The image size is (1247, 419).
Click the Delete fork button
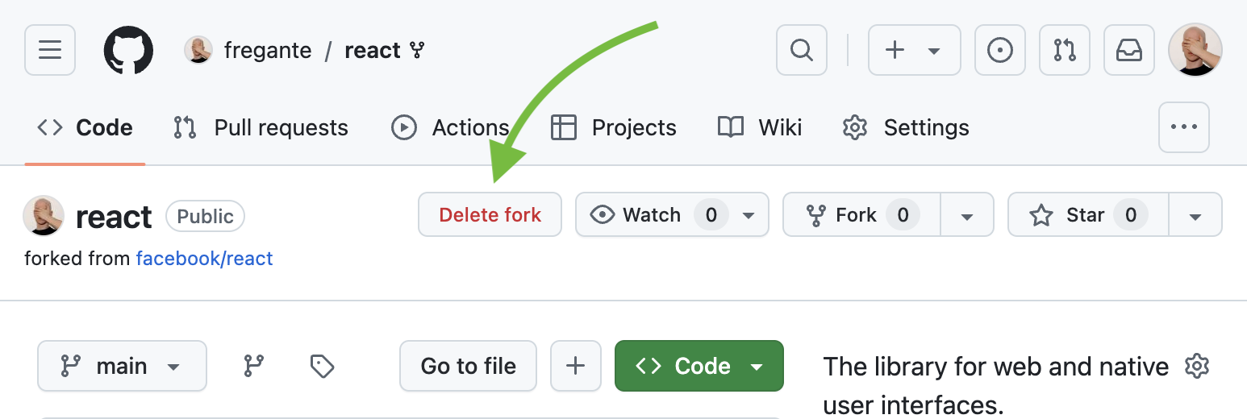pos(490,215)
